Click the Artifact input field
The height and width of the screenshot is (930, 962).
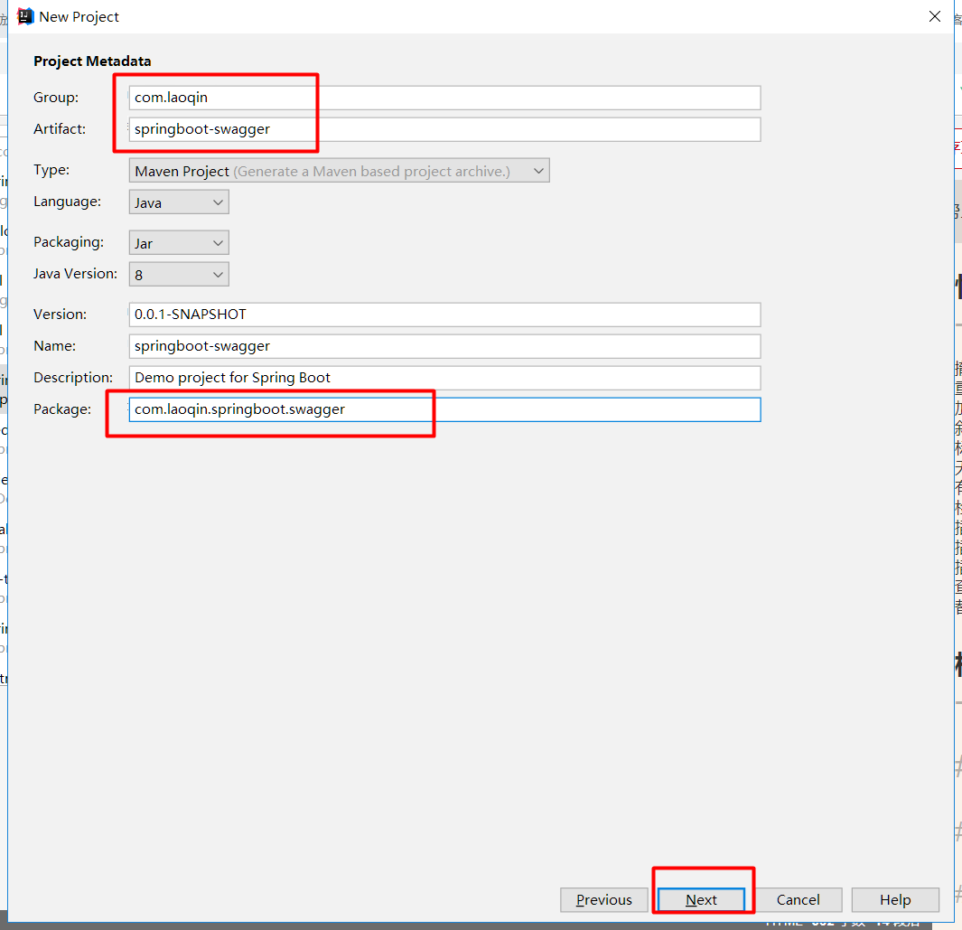click(444, 129)
